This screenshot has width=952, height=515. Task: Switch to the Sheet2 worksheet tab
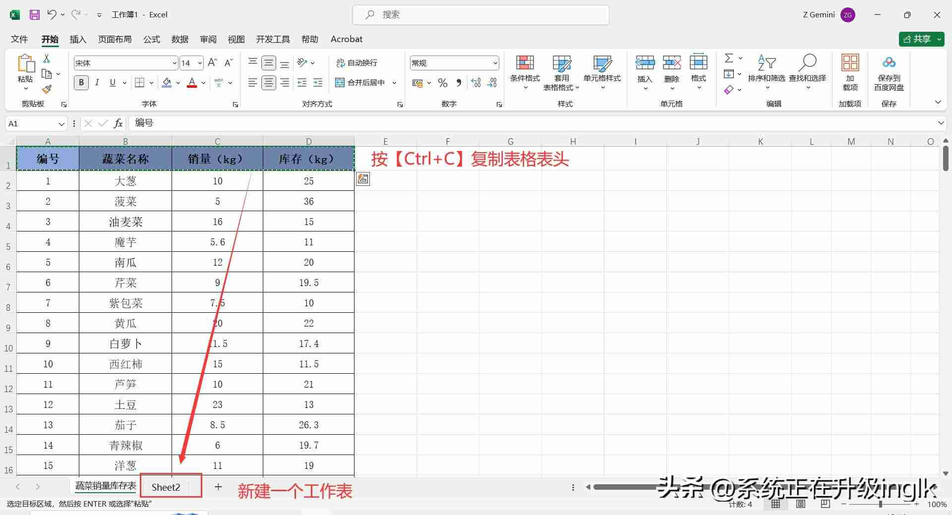(166, 487)
